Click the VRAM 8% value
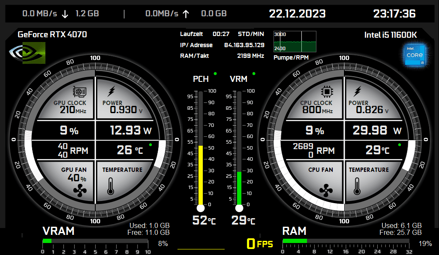The height and width of the screenshot is (255, 439). point(163,244)
